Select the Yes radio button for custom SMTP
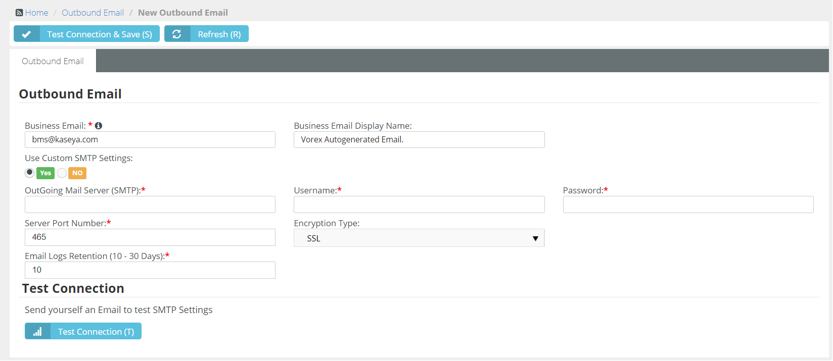This screenshot has width=833, height=361. pyautogui.click(x=30, y=173)
